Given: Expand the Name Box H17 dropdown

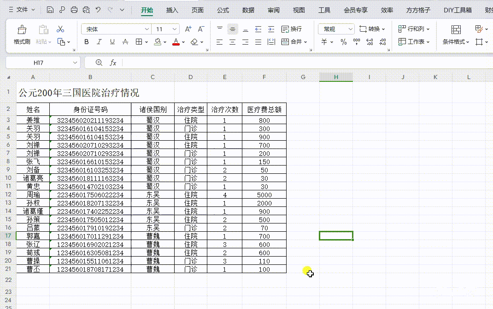Looking at the screenshot, I should coord(75,63).
